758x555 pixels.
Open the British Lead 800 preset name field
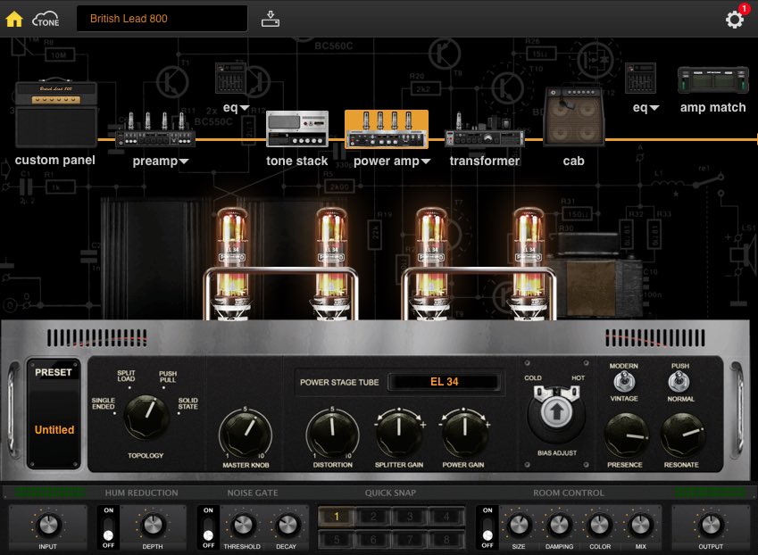click(162, 19)
